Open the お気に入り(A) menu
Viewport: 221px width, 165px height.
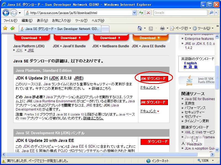tap(61, 21)
